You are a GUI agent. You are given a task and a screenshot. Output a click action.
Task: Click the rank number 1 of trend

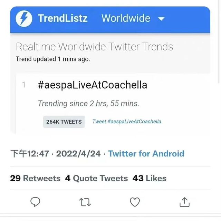click(24, 85)
